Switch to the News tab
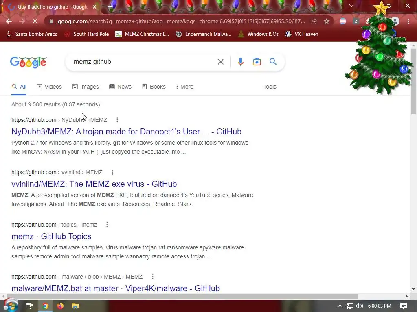The image size is (417, 312). pyautogui.click(x=120, y=87)
